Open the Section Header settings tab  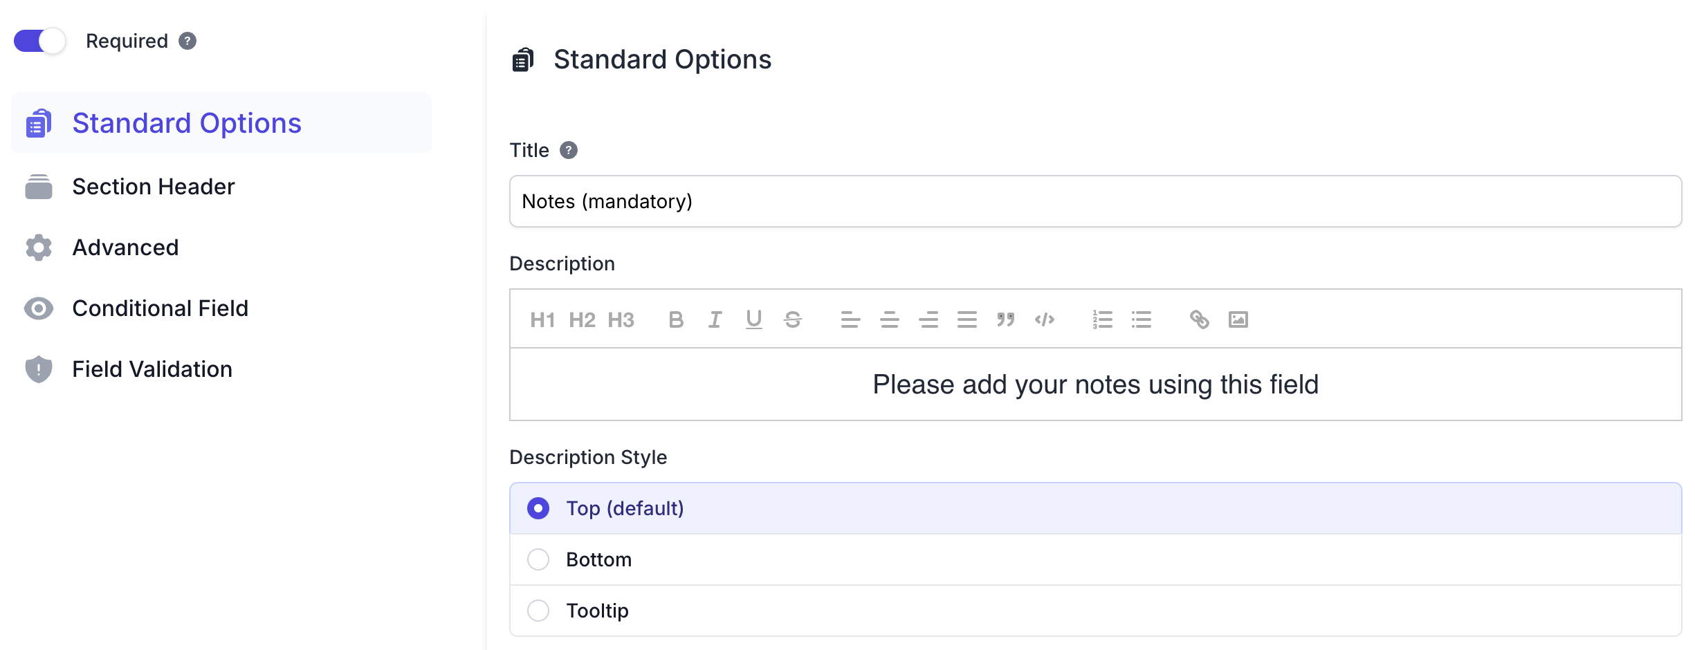point(153,187)
